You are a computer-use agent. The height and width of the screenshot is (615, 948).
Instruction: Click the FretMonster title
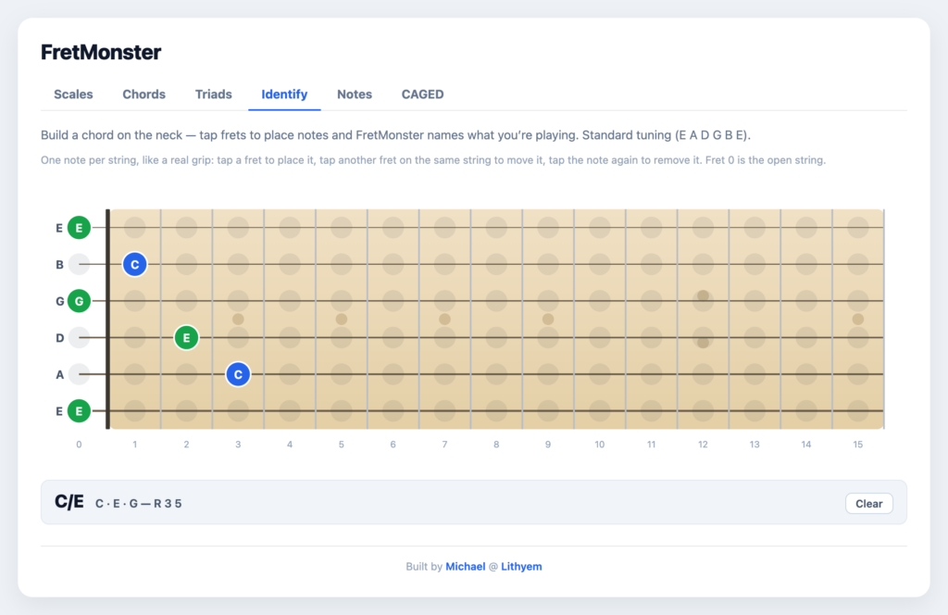(101, 52)
